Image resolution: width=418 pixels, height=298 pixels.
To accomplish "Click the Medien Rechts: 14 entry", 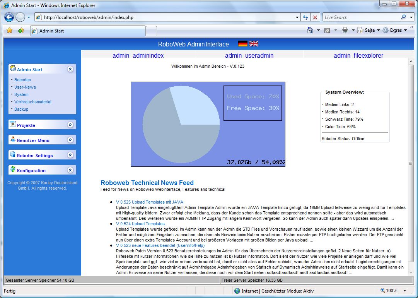I will [342, 112].
